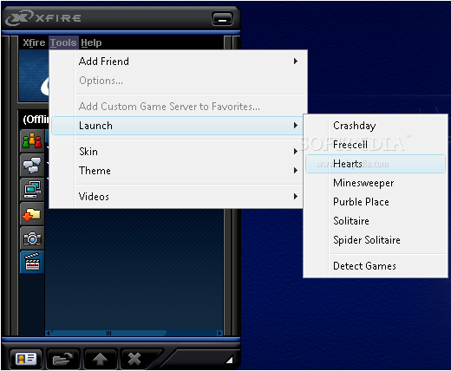Choose Add Friend from the Tools menu
This screenshot has width=451, height=371.
(177, 62)
